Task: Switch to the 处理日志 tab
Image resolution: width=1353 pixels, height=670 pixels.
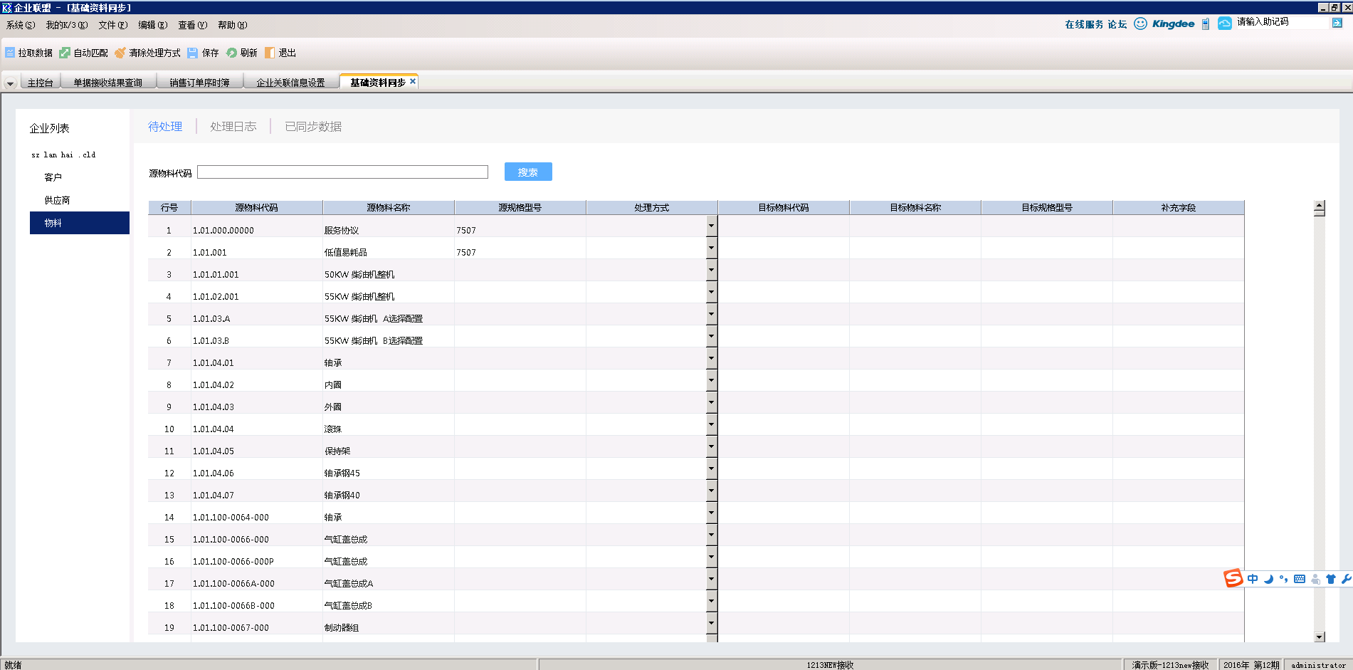Action: (233, 127)
